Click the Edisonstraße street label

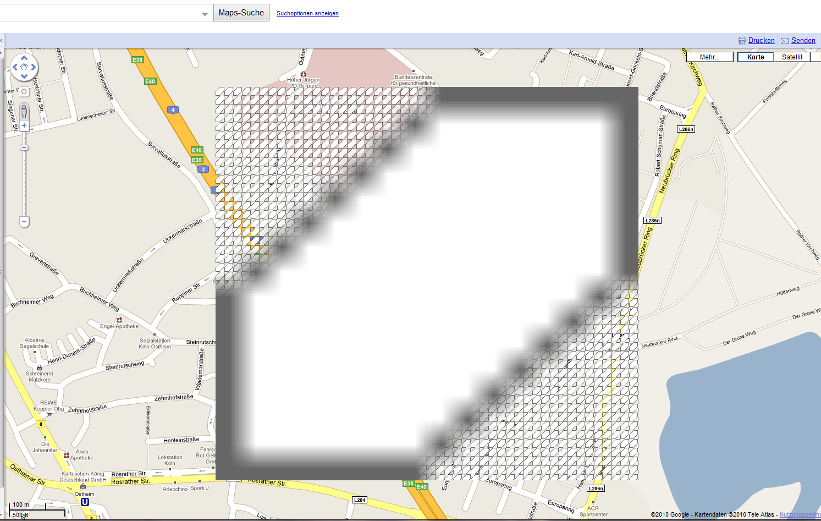tap(148, 421)
